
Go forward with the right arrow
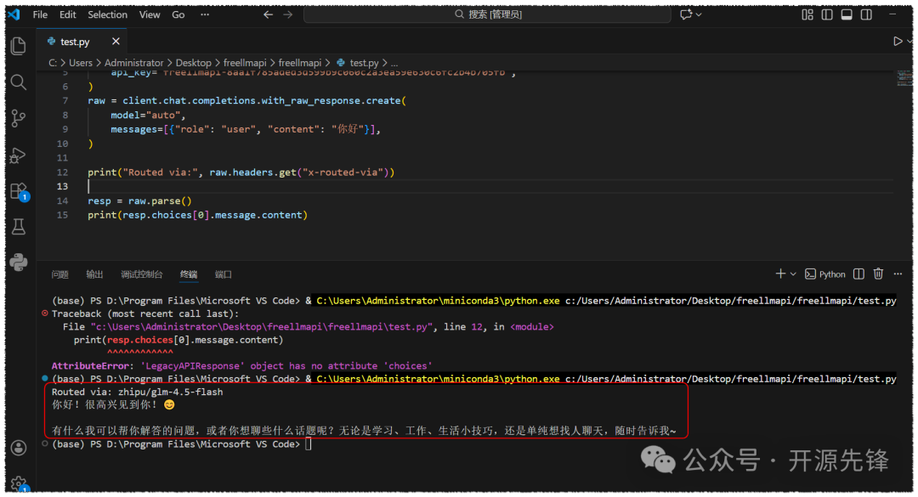pos(287,14)
